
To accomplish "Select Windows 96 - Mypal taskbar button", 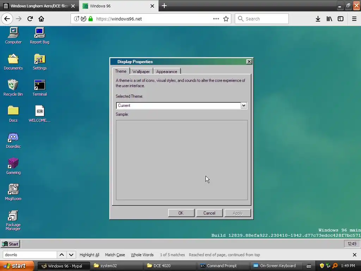I will click(x=63, y=266).
